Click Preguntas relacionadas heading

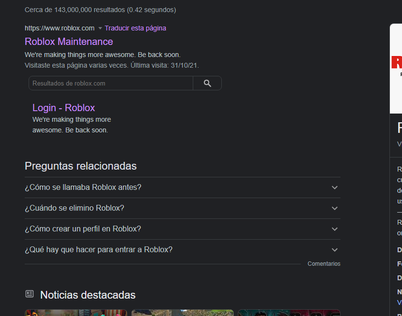(x=80, y=166)
